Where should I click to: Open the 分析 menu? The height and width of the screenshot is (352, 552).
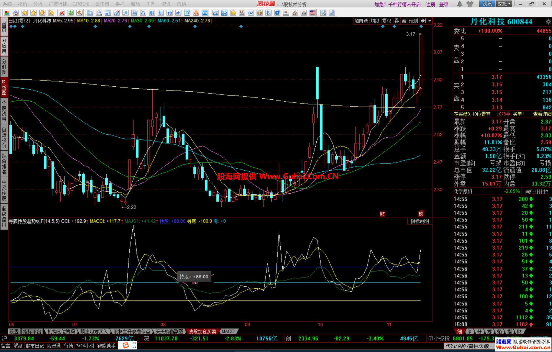coord(38,4)
